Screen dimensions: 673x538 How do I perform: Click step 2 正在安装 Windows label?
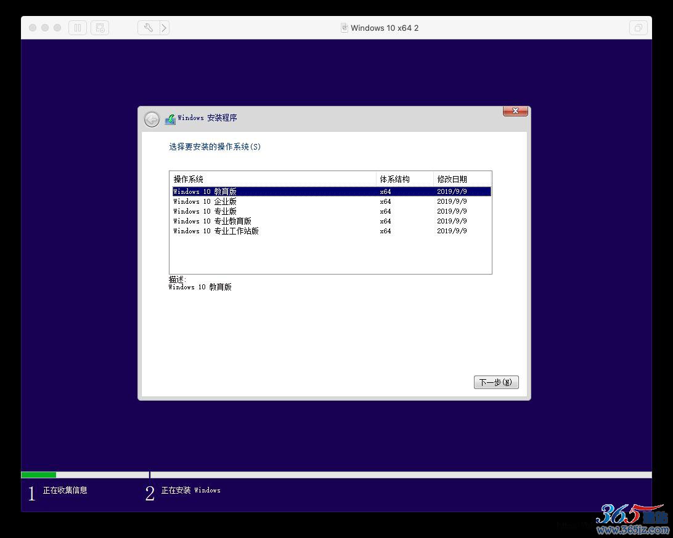pos(191,490)
